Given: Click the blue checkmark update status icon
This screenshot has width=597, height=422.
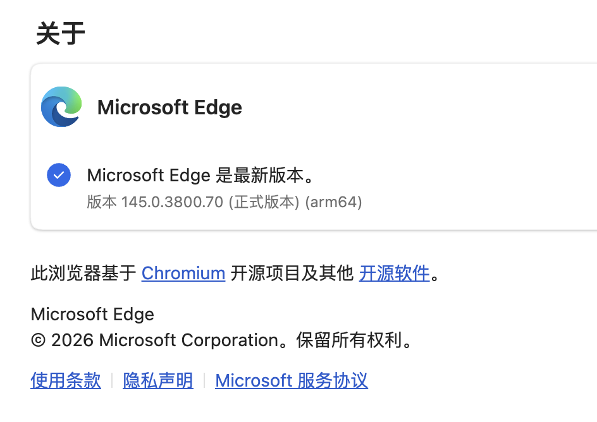Looking at the screenshot, I should tap(59, 175).
